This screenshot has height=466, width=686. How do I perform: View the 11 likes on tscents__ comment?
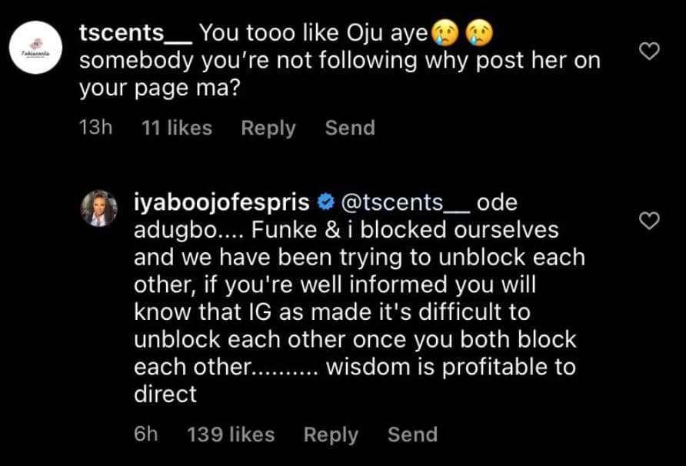177,128
